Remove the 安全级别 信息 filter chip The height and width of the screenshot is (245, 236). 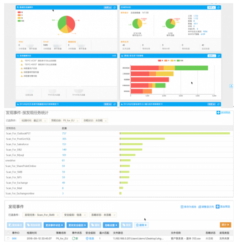pyautogui.click(x=85, y=215)
